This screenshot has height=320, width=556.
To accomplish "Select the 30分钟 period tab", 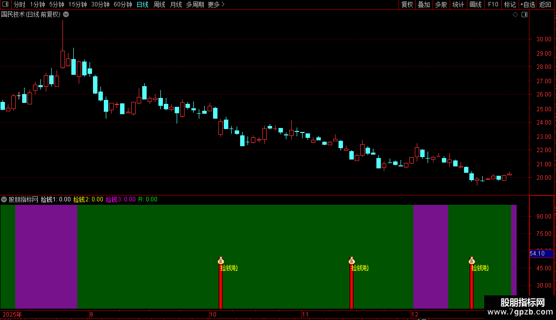I will tap(100, 4).
